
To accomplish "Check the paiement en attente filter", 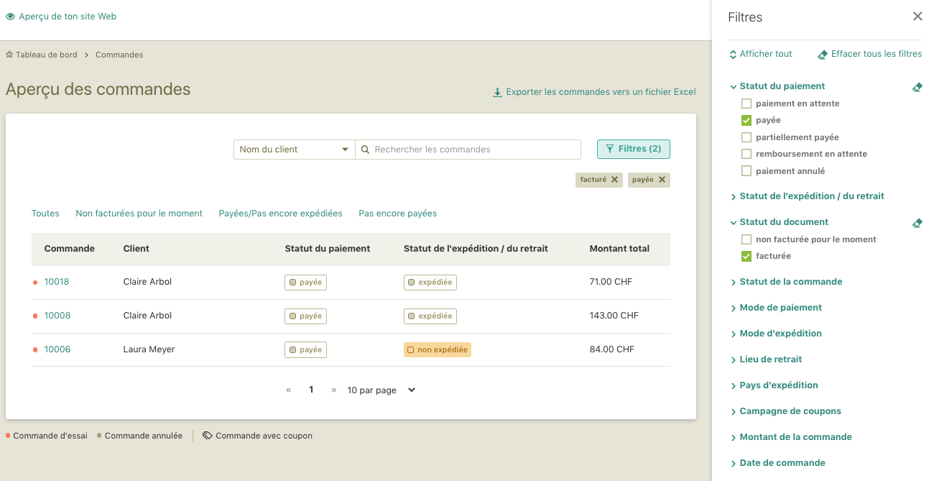I will (746, 104).
